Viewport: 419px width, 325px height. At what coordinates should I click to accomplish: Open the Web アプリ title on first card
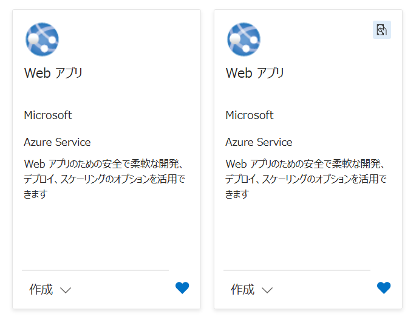(53, 74)
